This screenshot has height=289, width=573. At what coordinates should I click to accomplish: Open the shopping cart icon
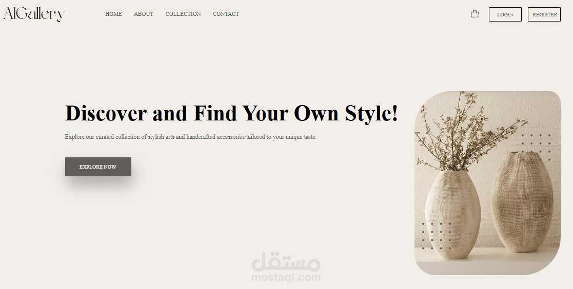click(475, 14)
